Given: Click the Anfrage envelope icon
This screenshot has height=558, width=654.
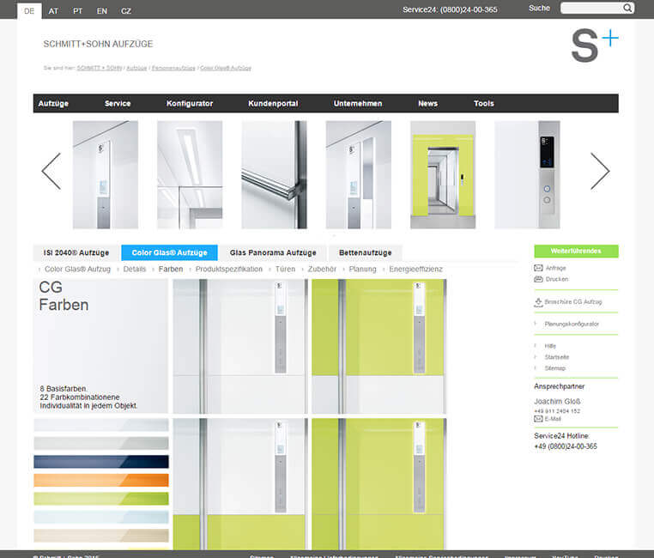Looking at the screenshot, I should tap(538, 268).
